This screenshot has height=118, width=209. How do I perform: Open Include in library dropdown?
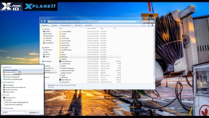(66, 25)
